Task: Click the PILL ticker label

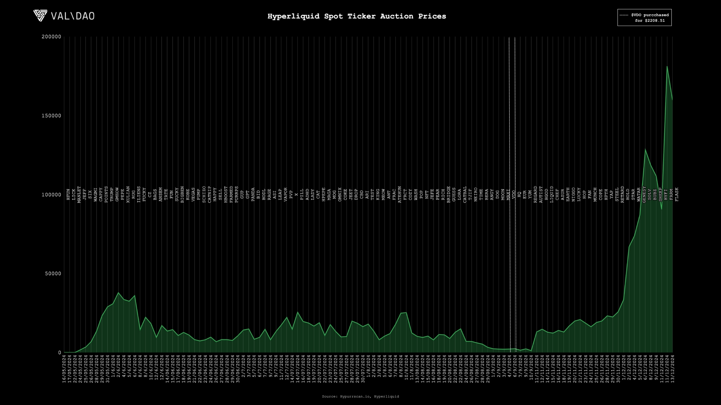Action: (x=302, y=195)
